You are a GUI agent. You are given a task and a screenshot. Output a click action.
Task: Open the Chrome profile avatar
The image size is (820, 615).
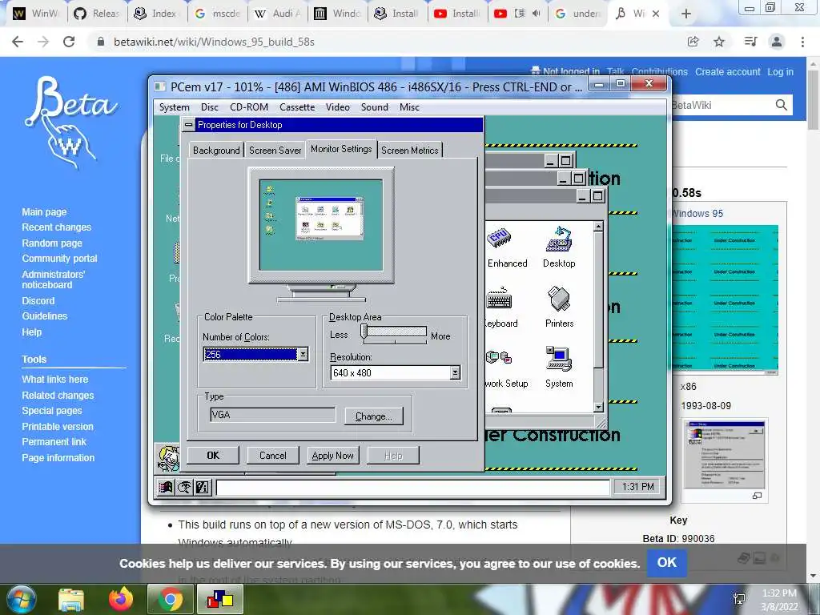[x=777, y=42]
